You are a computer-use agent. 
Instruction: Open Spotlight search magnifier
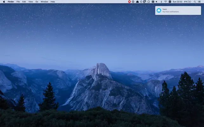[195, 2]
